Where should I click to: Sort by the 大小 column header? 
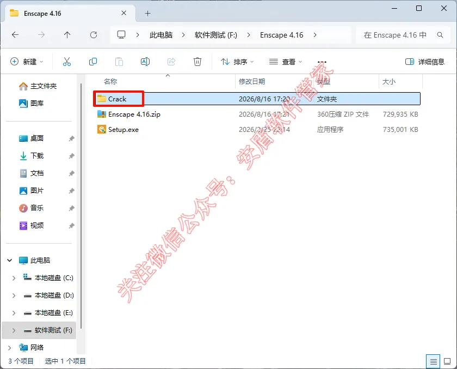[389, 81]
